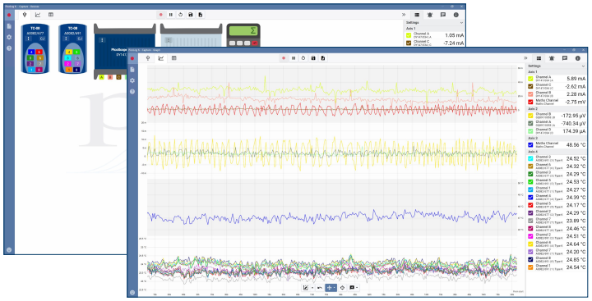The image size is (592, 301).
Task: Click the orange swatch of 24.54 °C Channel 1
Action: tap(530, 267)
